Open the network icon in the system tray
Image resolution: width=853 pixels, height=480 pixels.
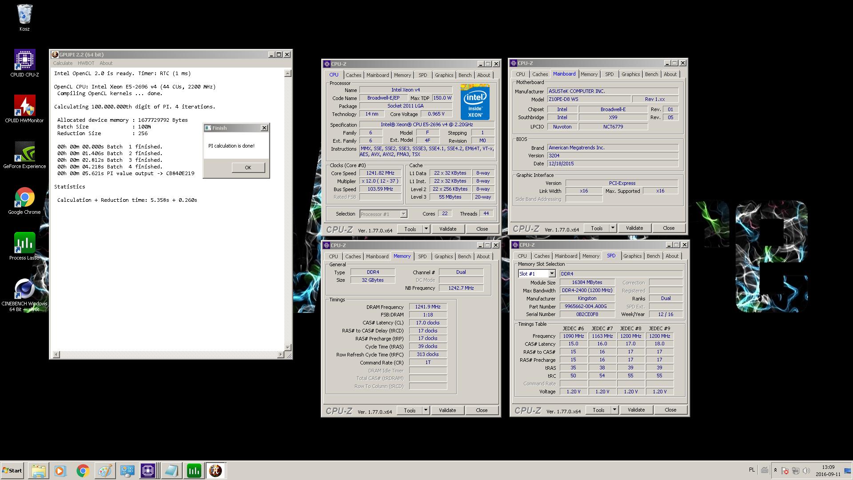[796, 471]
